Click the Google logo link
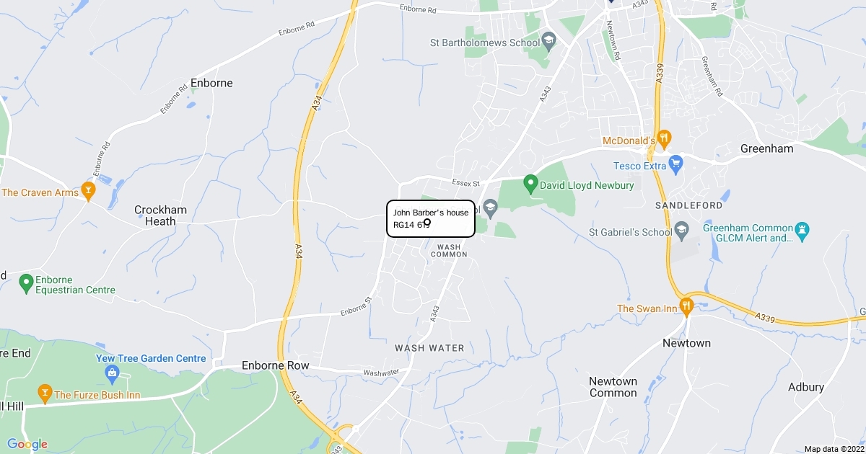 click(27, 444)
